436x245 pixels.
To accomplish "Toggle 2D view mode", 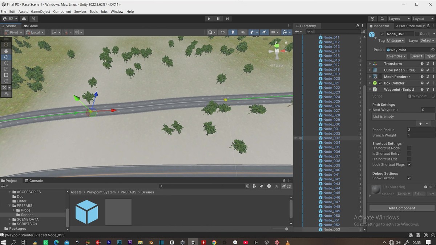I will pos(223,32).
